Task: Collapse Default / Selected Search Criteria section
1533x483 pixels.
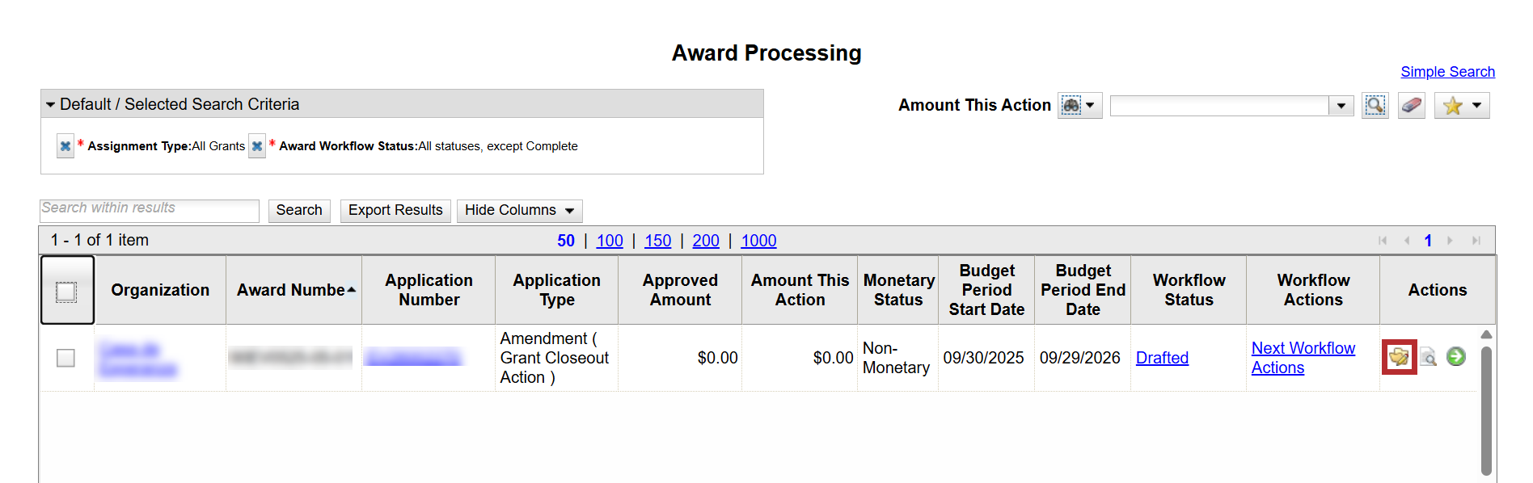Action: 51,104
